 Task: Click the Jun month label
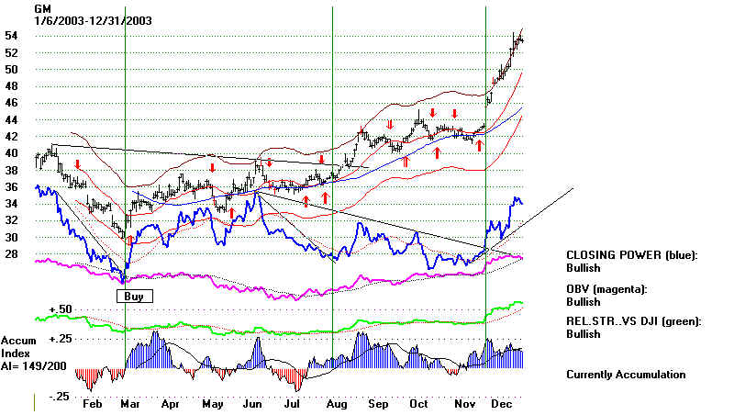pyautogui.click(x=253, y=404)
